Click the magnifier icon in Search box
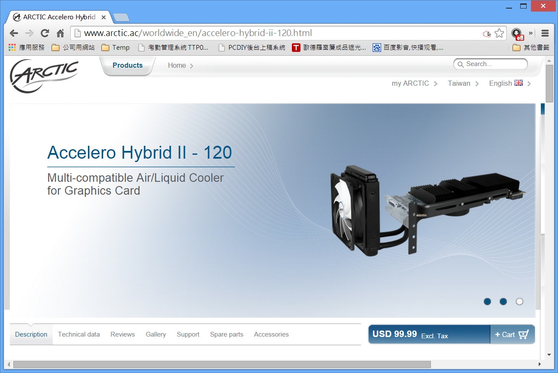The width and height of the screenshot is (558, 373). (461, 64)
